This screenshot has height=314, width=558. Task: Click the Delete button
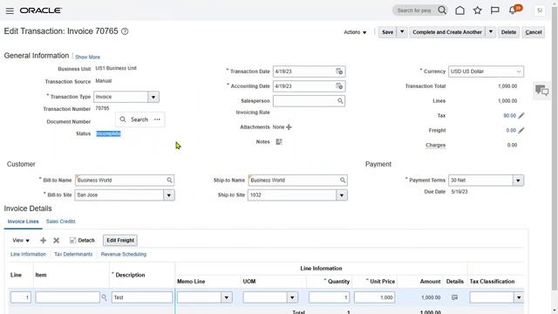pyautogui.click(x=508, y=32)
